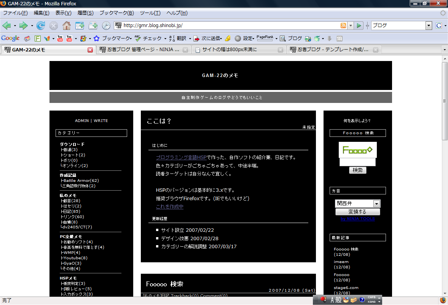Click the blue star bookmark icon

tap(97, 39)
